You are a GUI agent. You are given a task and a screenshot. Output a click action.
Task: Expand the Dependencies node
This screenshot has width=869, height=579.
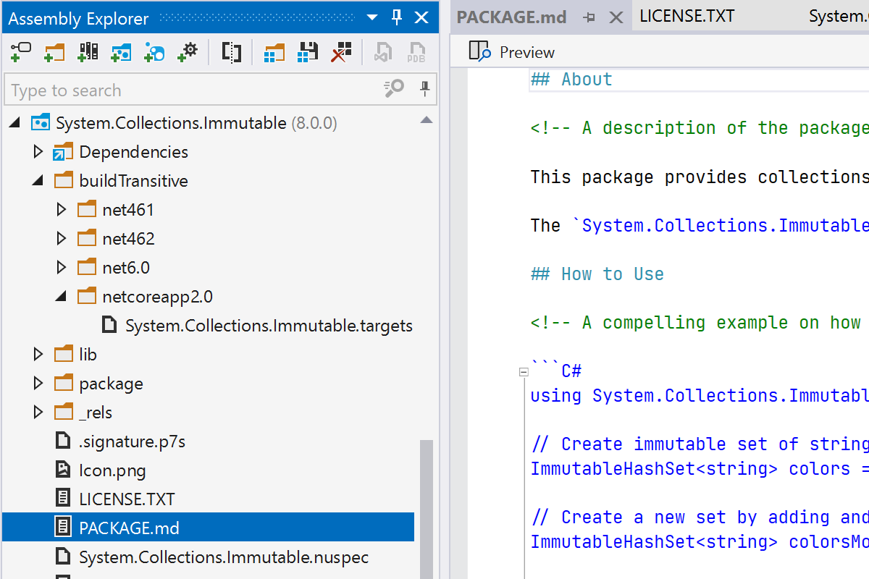(38, 152)
